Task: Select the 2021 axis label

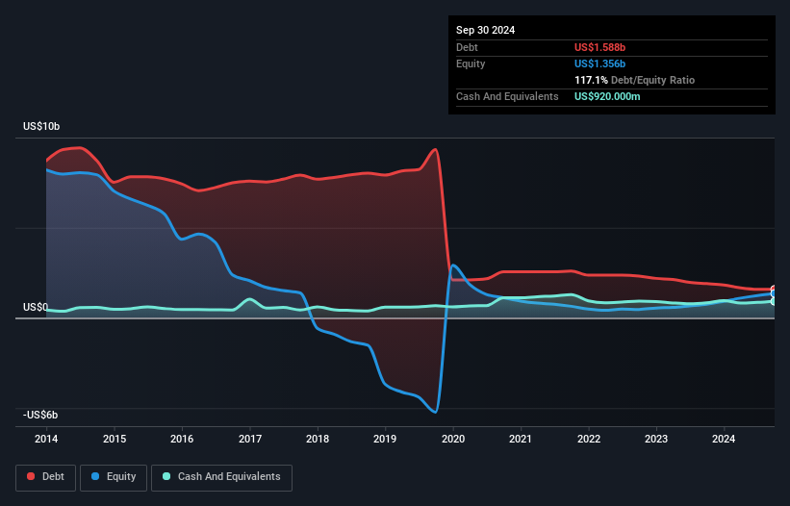Action: pyautogui.click(x=521, y=439)
